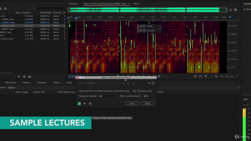Zoom in amplitude icon
This screenshot has width=251, height=141.
[x=195, y=77]
